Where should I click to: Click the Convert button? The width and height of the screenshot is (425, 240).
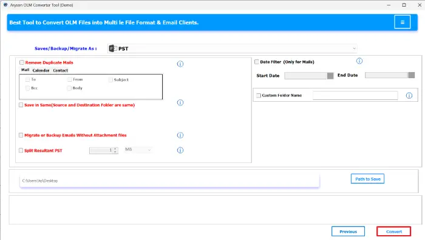click(x=394, y=232)
